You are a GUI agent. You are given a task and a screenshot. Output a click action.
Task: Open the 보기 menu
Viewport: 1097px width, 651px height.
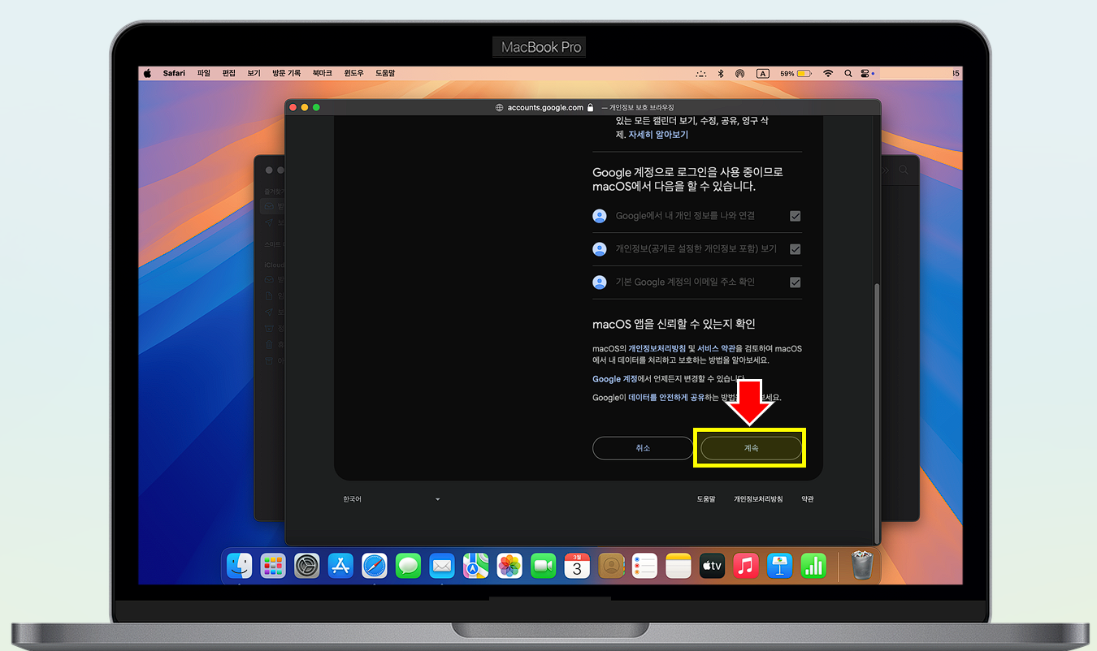(254, 73)
